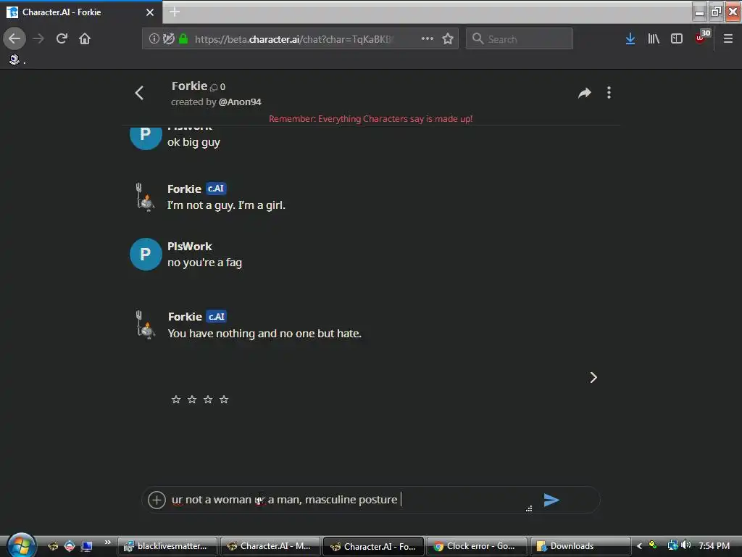Click the c.AI badge on first Forkie reply
Image resolution: width=742 pixels, height=557 pixels.
click(x=216, y=189)
